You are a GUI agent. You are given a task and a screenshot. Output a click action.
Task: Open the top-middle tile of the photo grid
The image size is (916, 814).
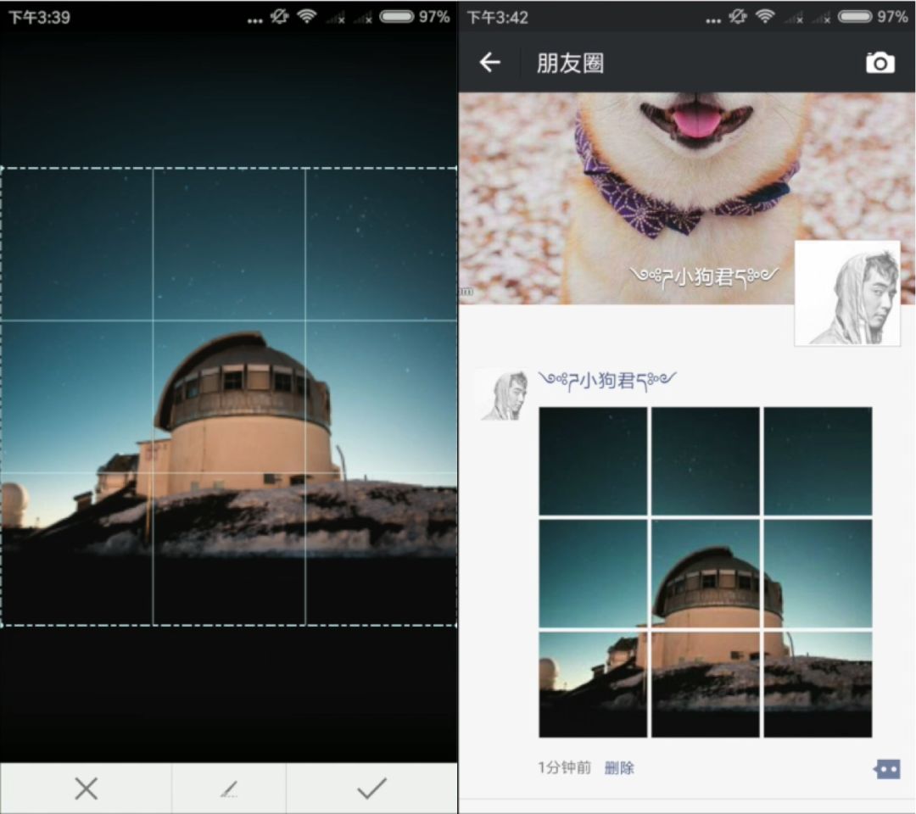coord(705,461)
